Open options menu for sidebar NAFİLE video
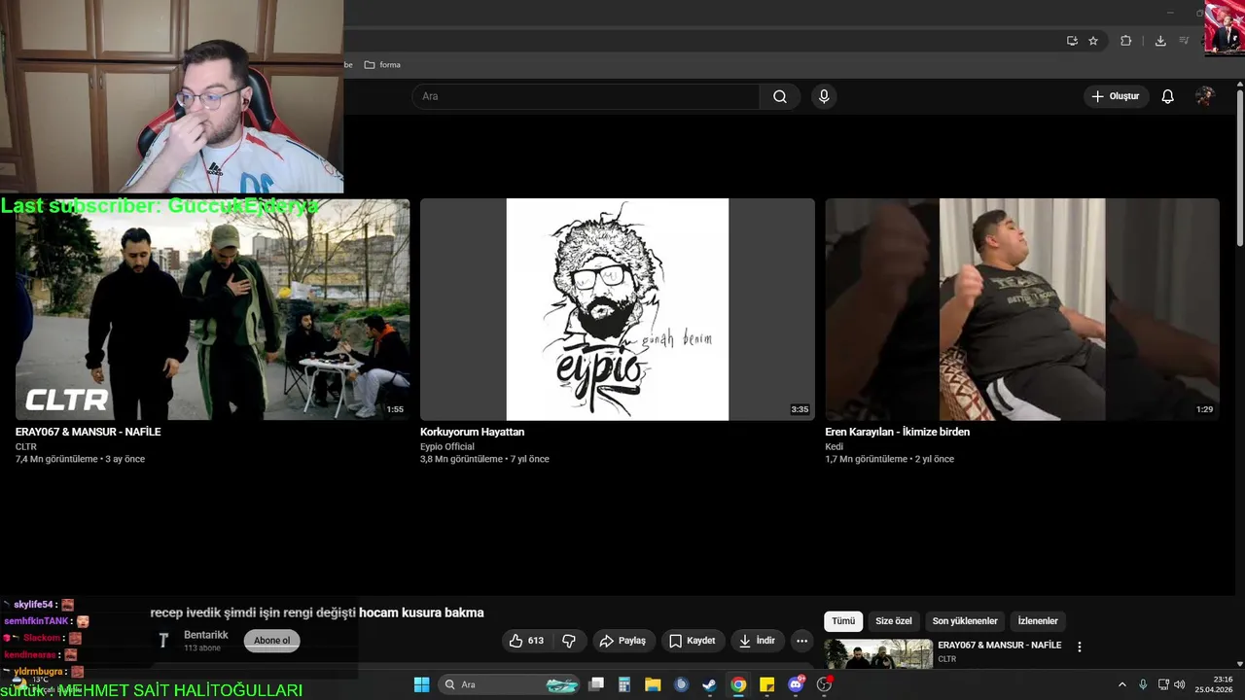Screen dimensions: 1245x700 tap(1079, 647)
